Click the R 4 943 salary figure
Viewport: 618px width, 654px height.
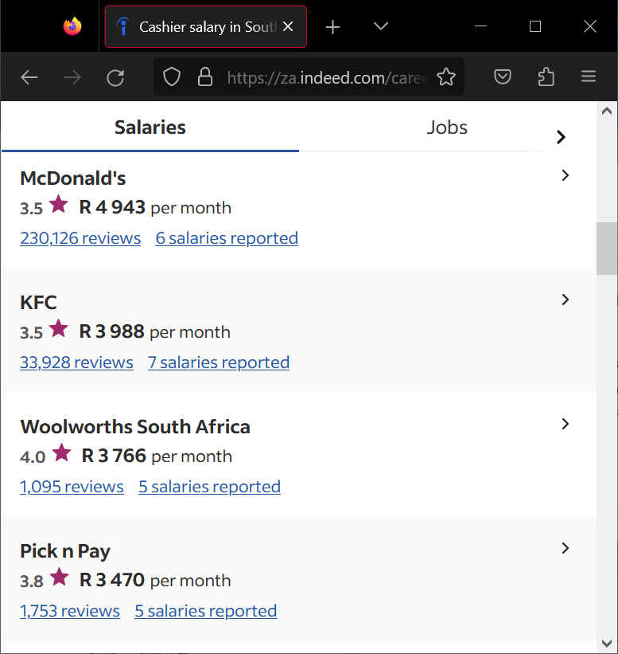(x=112, y=207)
